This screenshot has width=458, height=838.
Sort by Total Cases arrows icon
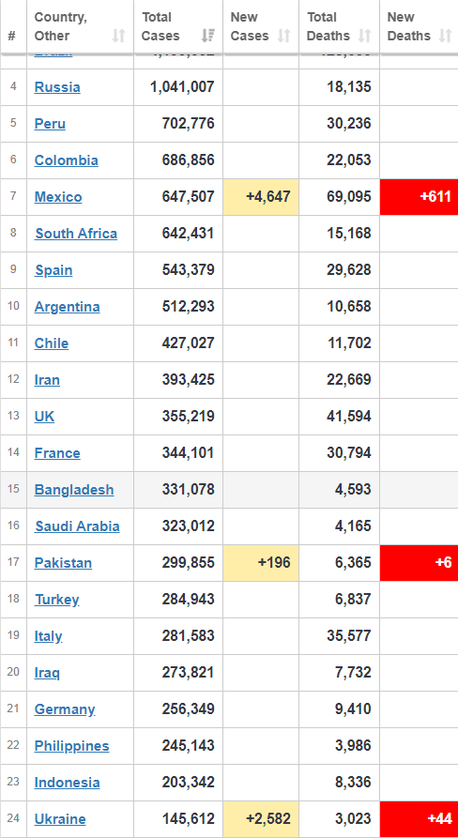pos(208,36)
